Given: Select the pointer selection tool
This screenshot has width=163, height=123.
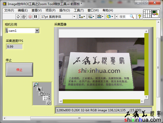Looking at the screenshot, I should pyautogui.click(x=39, y=89).
